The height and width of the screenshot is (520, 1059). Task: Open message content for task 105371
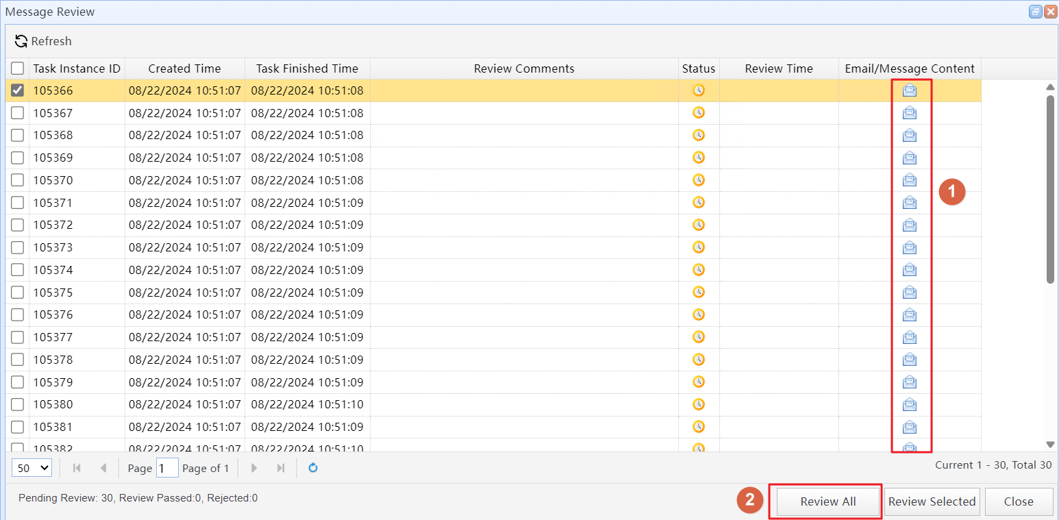[909, 203]
